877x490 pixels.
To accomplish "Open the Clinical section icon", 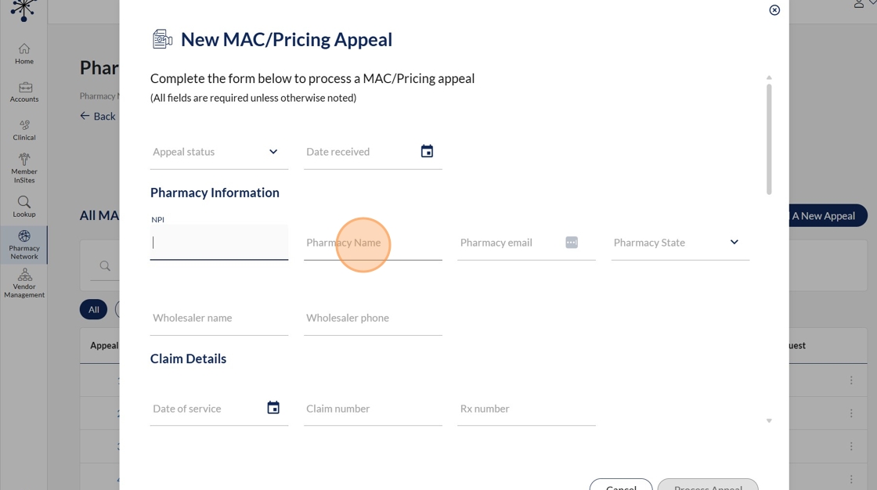I will click(x=24, y=129).
